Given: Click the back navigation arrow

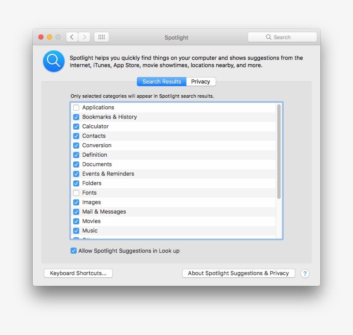Looking at the screenshot, I should [72, 37].
